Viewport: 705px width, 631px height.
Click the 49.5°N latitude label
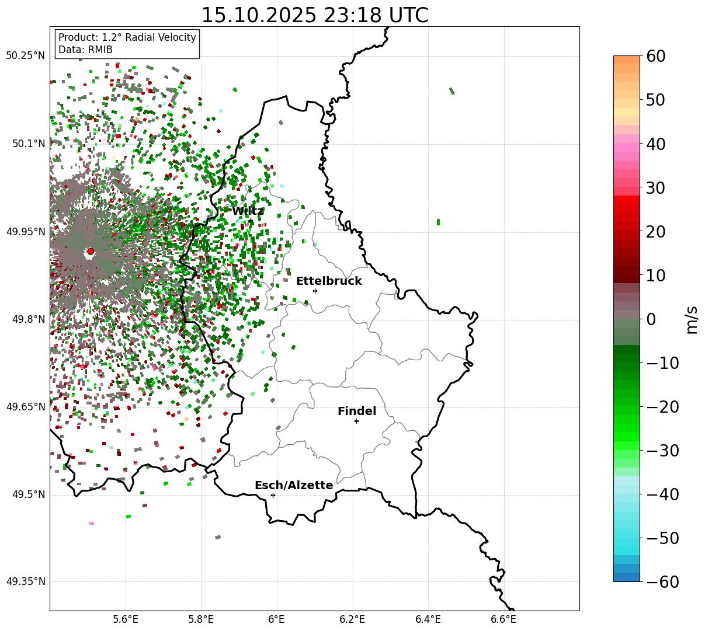(x=28, y=494)
